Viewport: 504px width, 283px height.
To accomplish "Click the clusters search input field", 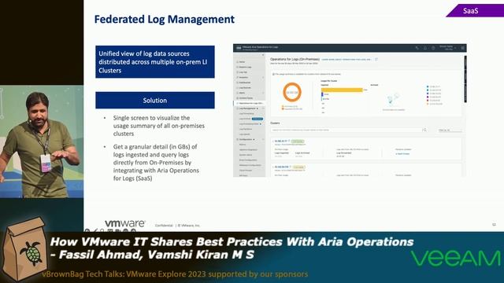I will click(346, 130).
